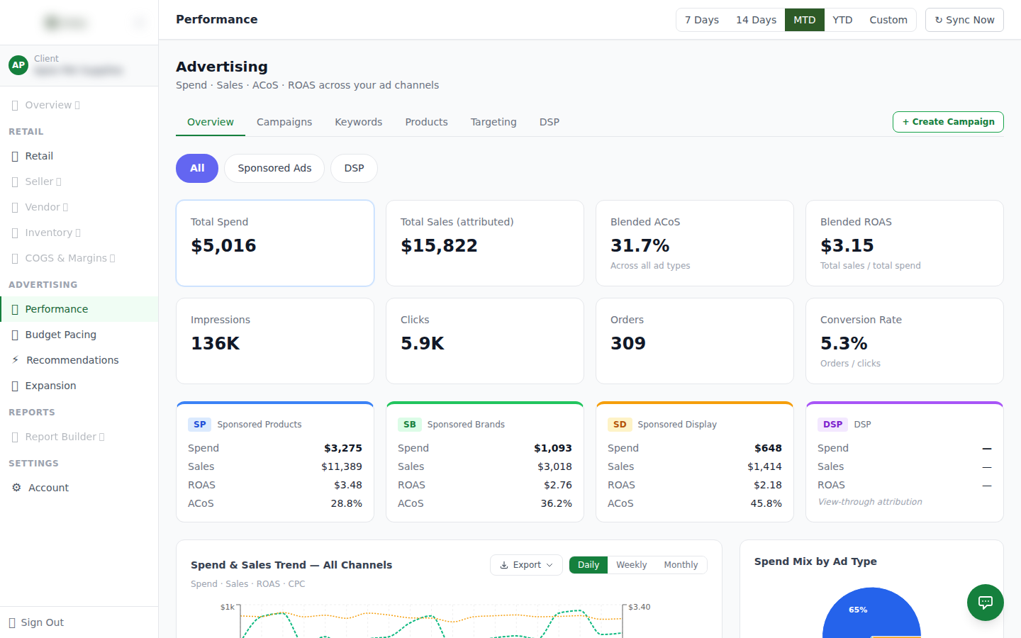Click the AP client avatar

pyautogui.click(x=18, y=65)
